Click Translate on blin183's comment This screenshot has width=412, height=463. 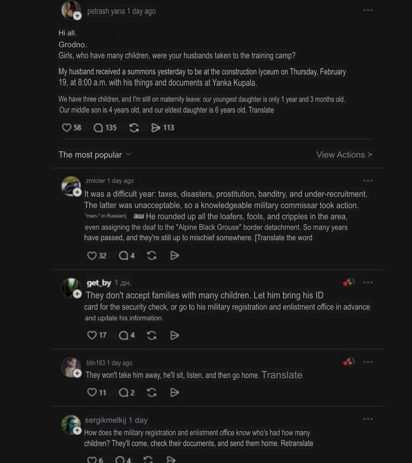(x=282, y=375)
